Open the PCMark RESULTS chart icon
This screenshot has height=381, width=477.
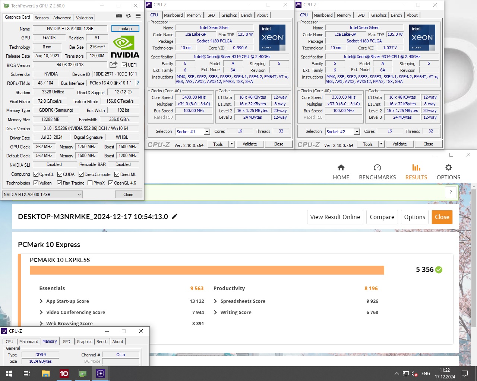(x=416, y=167)
